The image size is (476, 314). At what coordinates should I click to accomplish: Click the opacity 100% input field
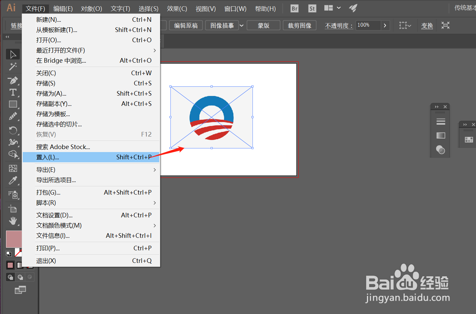[x=369, y=25]
